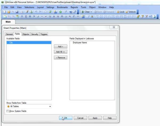Image resolution: width=160 pixels, height=126 pixels.
Task: Open the View menu
Action: click(x=19, y=7)
